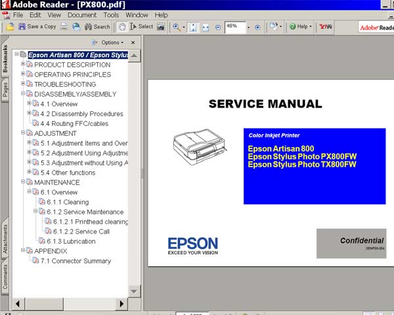Click the Email globe icon in toolbar

[x=77, y=27]
